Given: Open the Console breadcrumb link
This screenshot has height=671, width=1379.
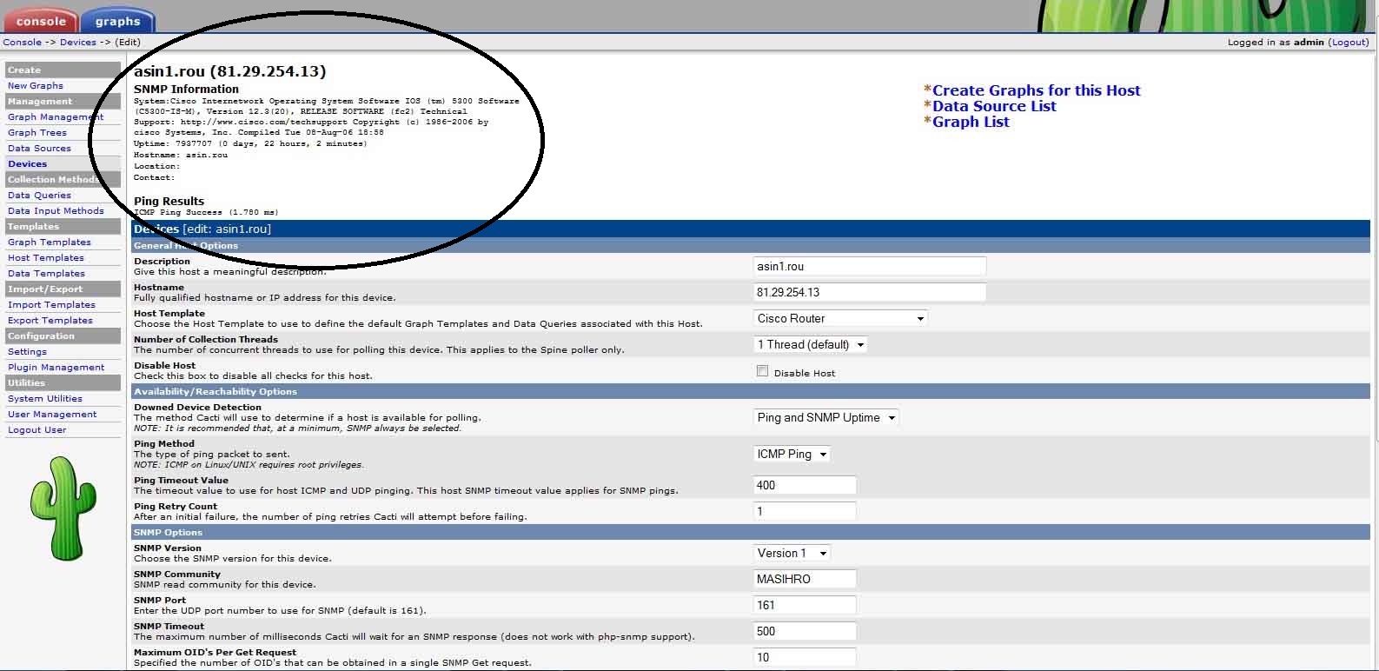Looking at the screenshot, I should tap(22, 42).
